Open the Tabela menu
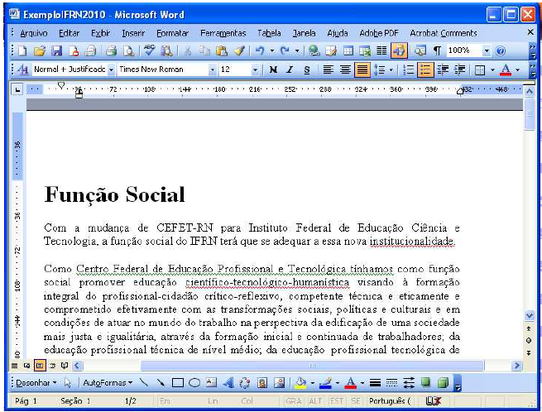 coord(269,33)
